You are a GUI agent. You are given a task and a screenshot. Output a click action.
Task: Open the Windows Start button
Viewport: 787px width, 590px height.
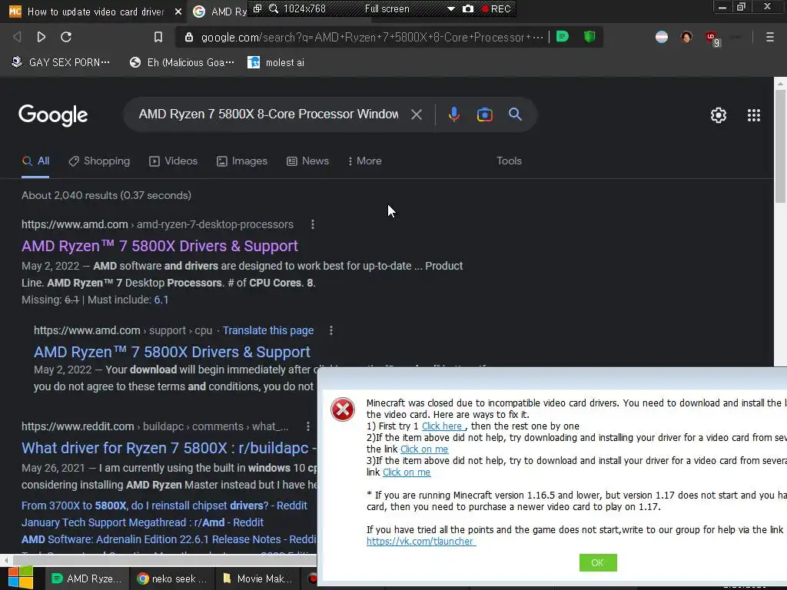pos(20,578)
